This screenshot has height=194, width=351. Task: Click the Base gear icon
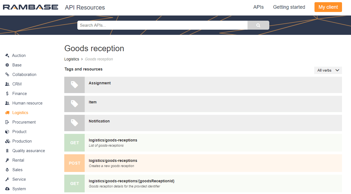7,65
